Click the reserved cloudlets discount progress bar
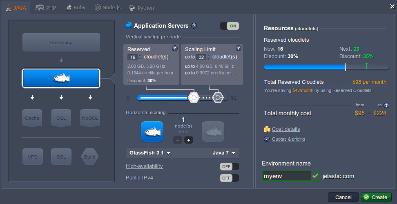Screen dimensions: 397x204 click(x=326, y=67)
